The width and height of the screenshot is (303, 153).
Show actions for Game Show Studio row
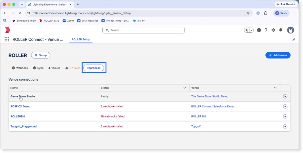tap(285, 96)
